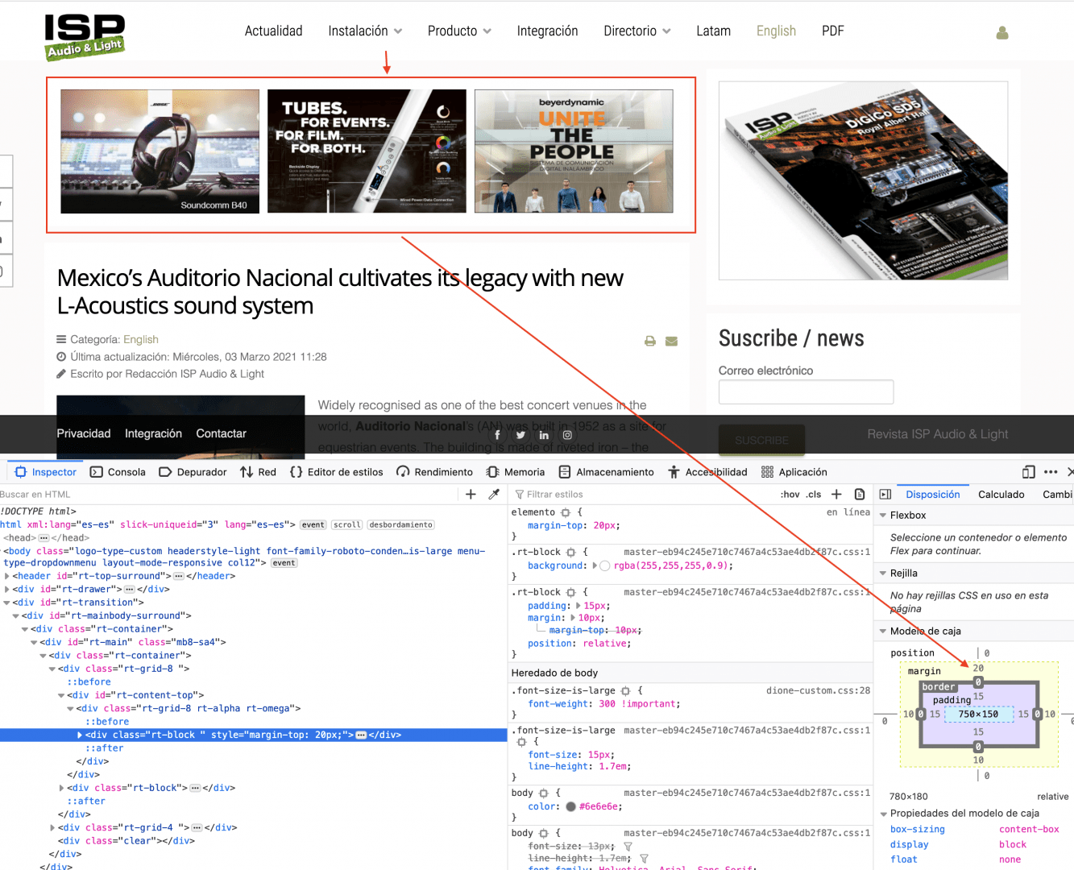Click Privacidad in footer bar
Viewport: 1074px width, 870px height.
[84, 433]
